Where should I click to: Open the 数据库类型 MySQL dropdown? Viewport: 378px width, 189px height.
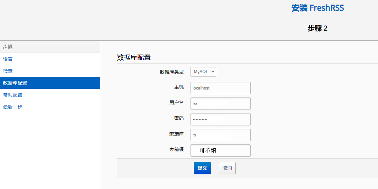(x=203, y=72)
